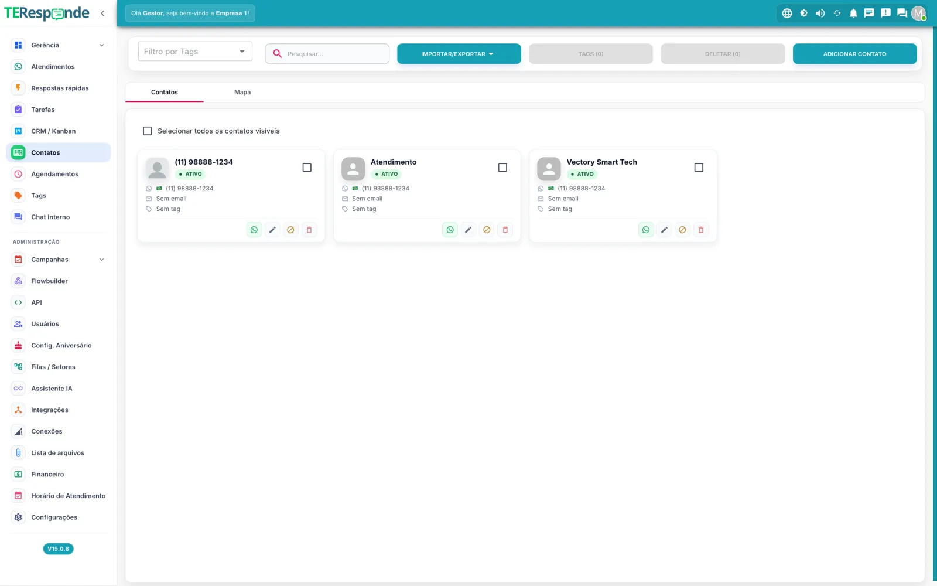Click the volume speaker icon

(x=820, y=13)
